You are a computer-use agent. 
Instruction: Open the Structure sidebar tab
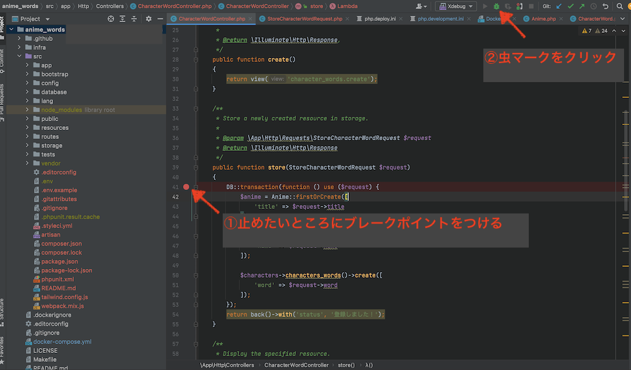tap(3, 313)
